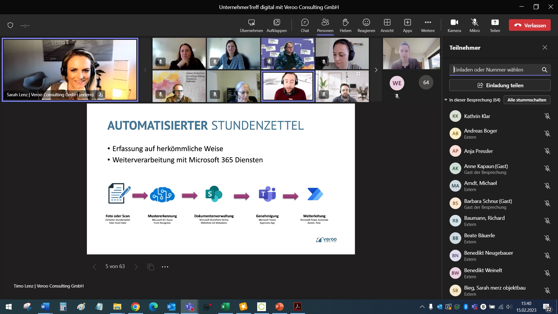
Task: Collapse the 'In dieser Besprechung' list
Action: 446,100
